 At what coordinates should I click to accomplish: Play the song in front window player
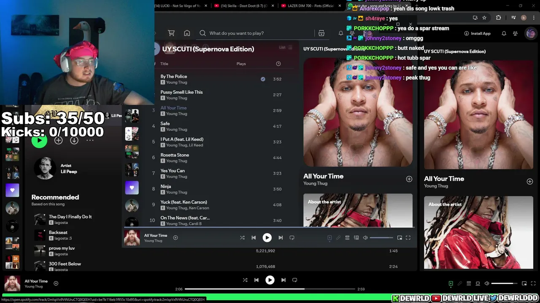267,238
